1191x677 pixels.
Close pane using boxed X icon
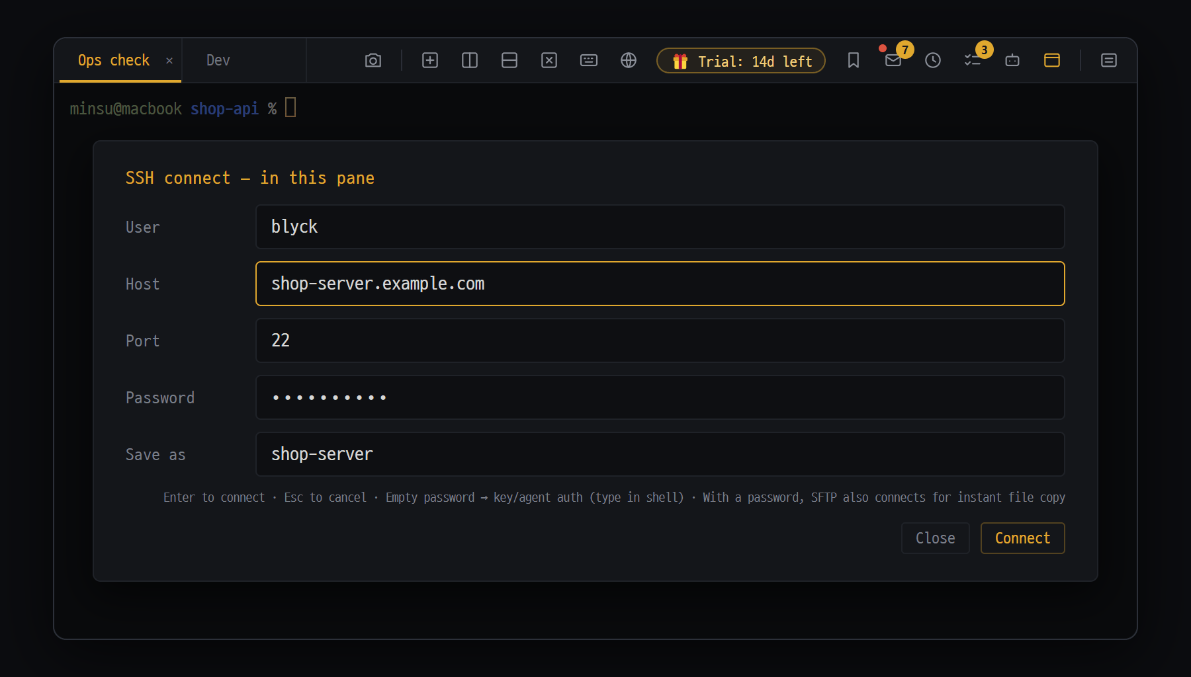[549, 60]
